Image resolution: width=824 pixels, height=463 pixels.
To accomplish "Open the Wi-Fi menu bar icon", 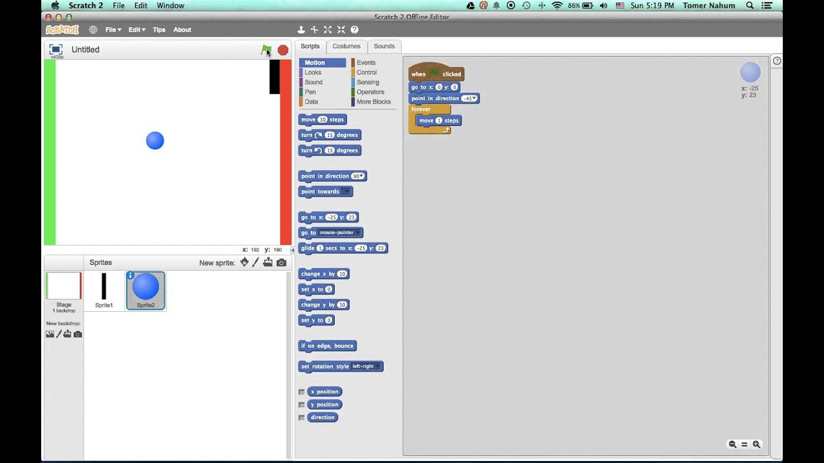I will (557, 5).
